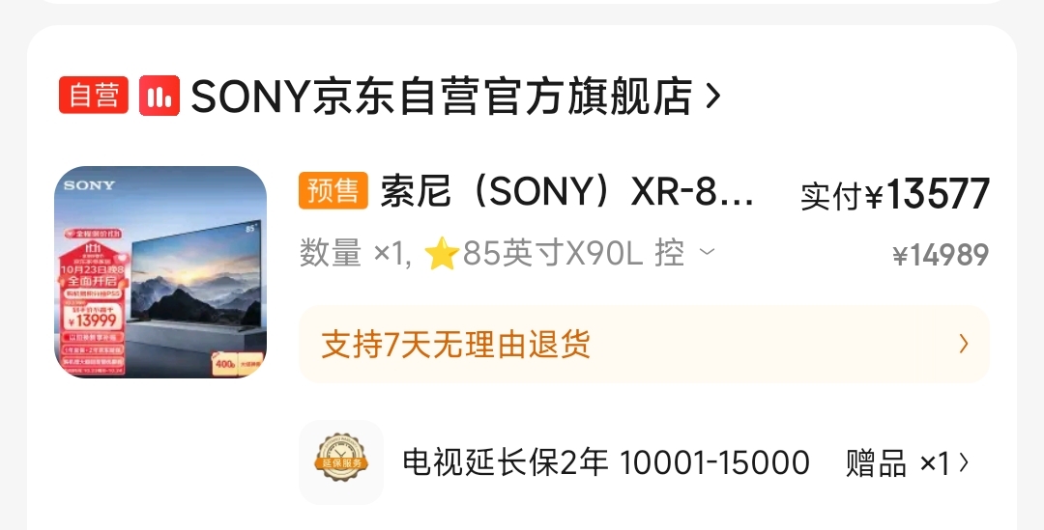Open 电视延长保2年 10001-15000 warranty item
The height and width of the screenshot is (530, 1044).
[x=605, y=462]
